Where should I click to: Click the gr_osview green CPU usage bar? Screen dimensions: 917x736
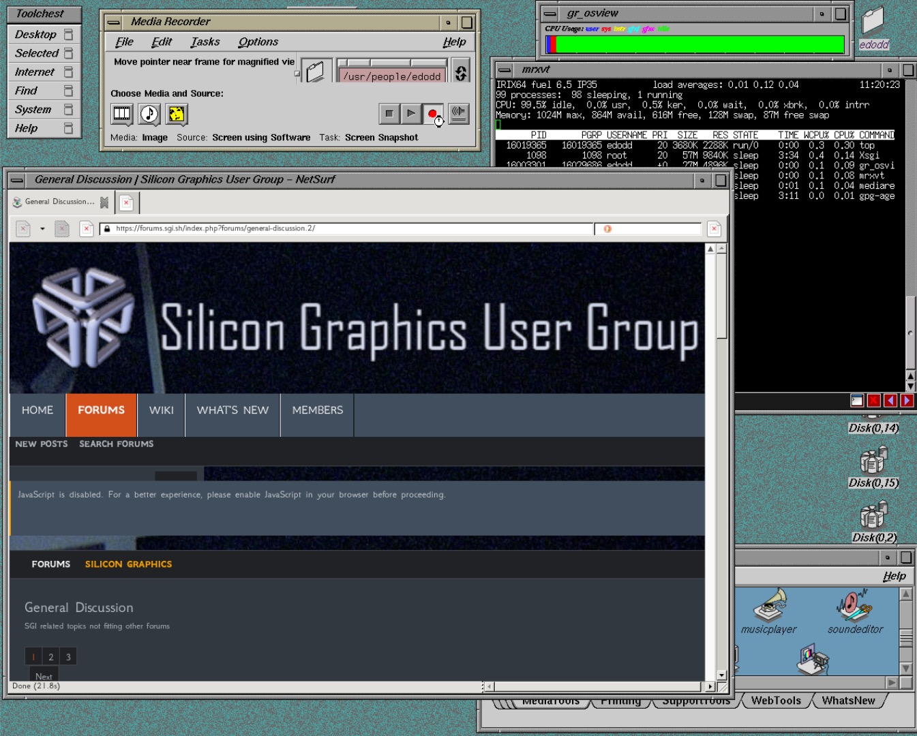point(700,44)
